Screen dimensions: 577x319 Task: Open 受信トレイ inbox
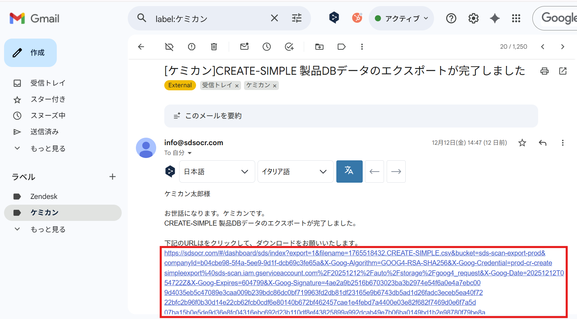(x=48, y=83)
